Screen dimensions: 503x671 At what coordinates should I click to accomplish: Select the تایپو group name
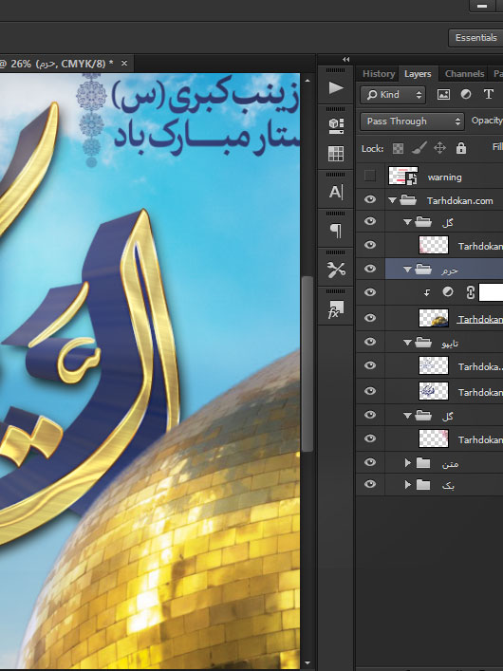pos(450,344)
